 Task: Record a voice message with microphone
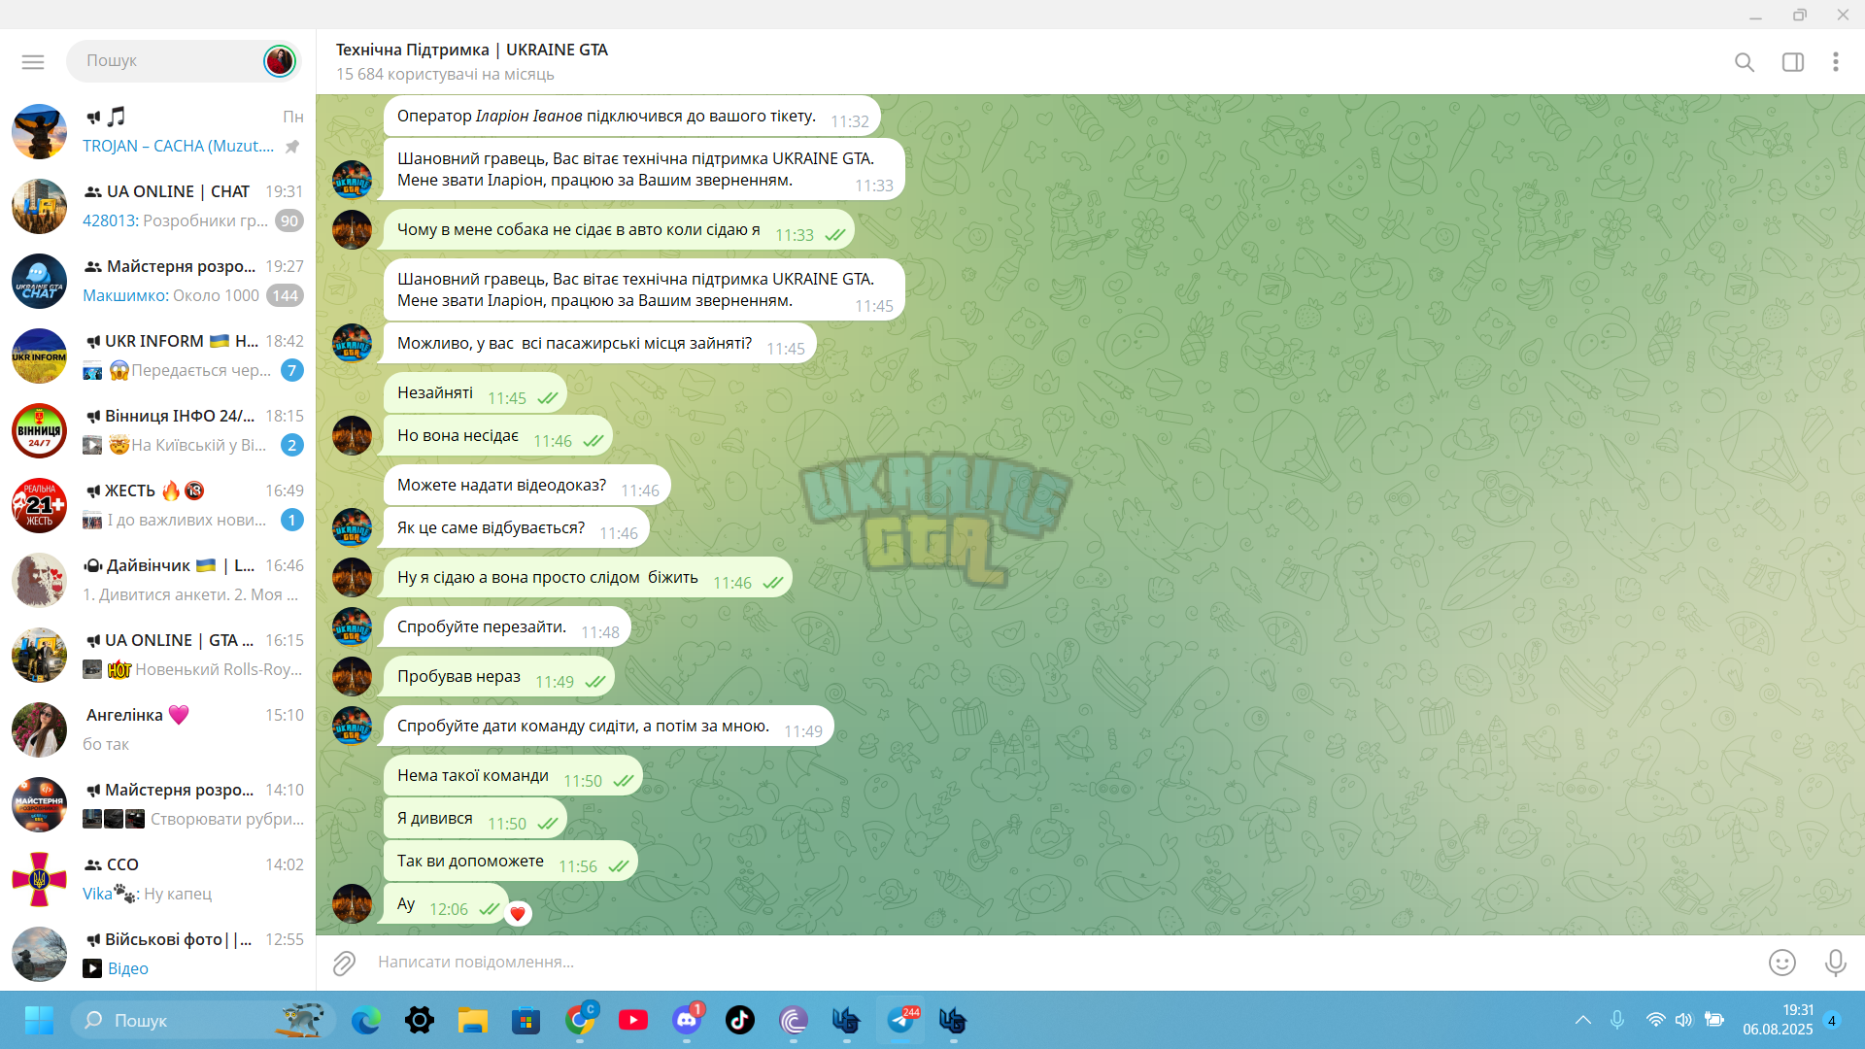[1836, 963]
